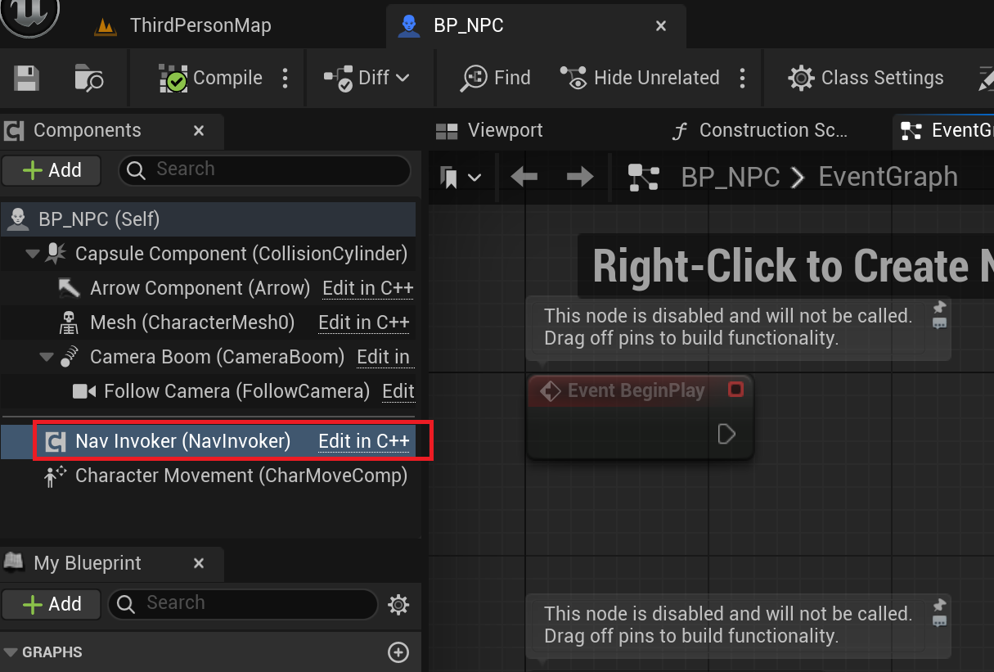Open Compile options three-dot menu
The image size is (994, 672).
tap(285, 78)
